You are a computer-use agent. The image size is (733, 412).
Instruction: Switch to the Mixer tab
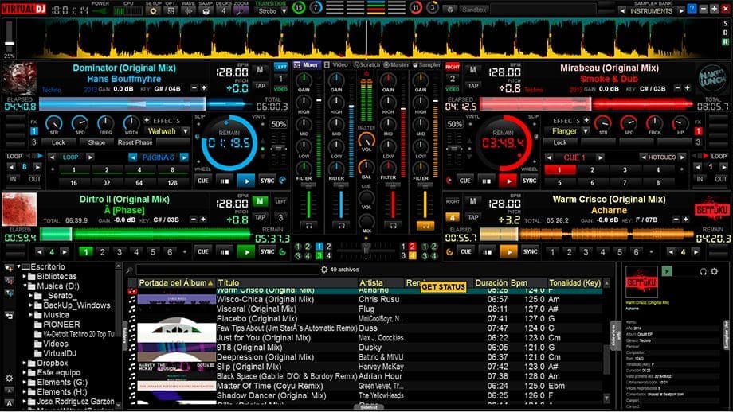307,65
